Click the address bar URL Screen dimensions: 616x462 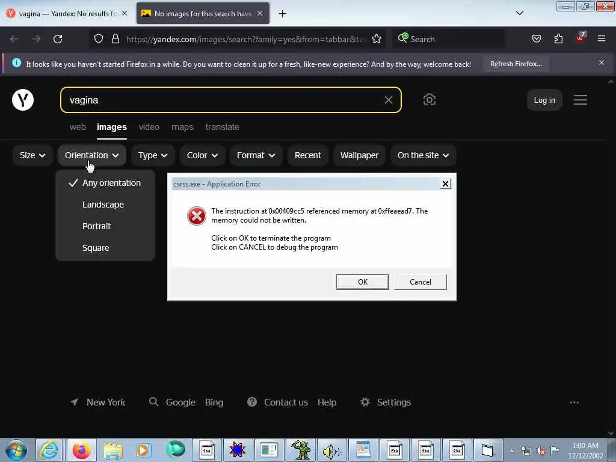point(245,39)
